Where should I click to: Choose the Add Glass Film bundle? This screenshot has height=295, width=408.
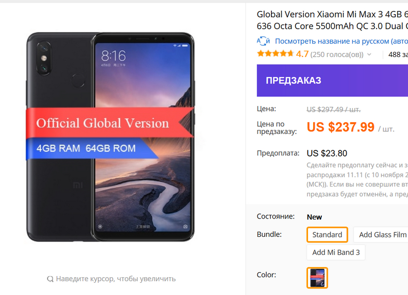click(381, 234)
